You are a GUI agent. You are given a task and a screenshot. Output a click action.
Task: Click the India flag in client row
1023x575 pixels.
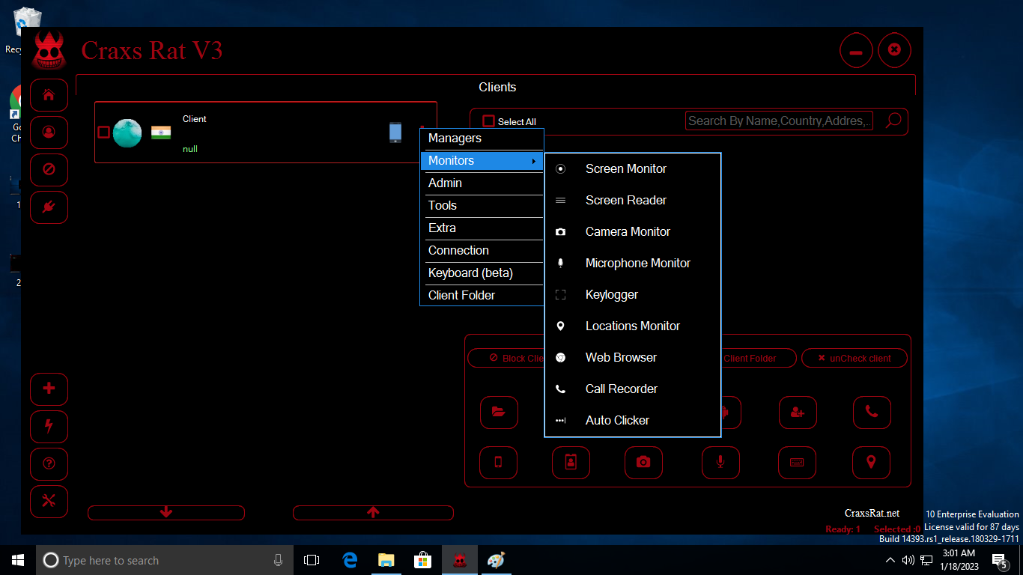(x=161, y=133)
